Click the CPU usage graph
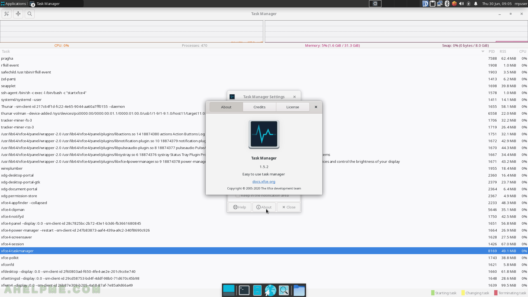 [x=131, y=31]
